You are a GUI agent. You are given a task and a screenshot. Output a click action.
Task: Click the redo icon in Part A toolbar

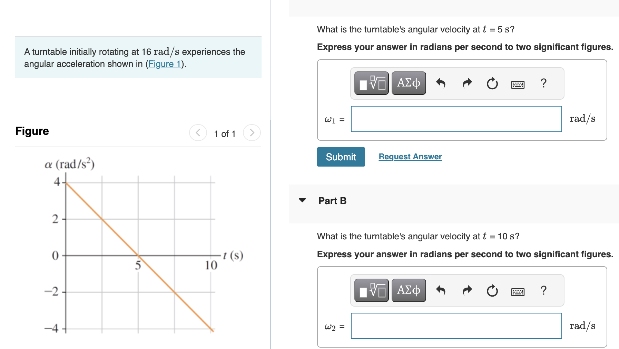coord(466,83)
